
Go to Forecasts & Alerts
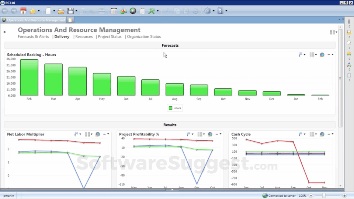point(33,37)
